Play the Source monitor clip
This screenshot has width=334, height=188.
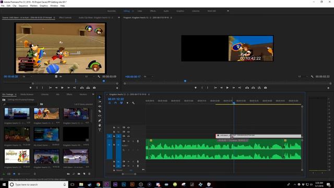tap(63, 88)
